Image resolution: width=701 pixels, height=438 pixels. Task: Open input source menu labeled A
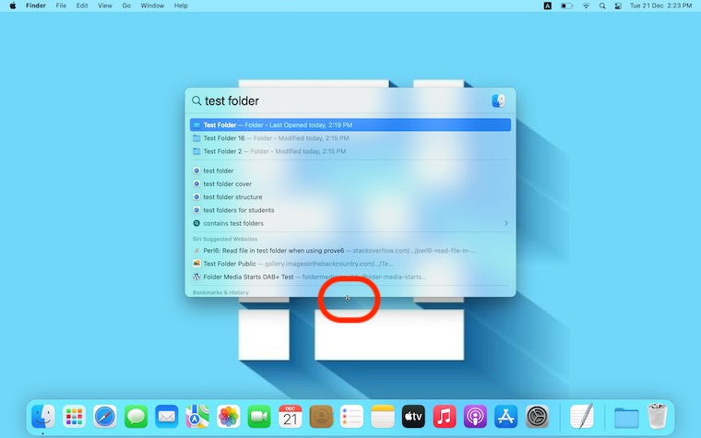547,6
